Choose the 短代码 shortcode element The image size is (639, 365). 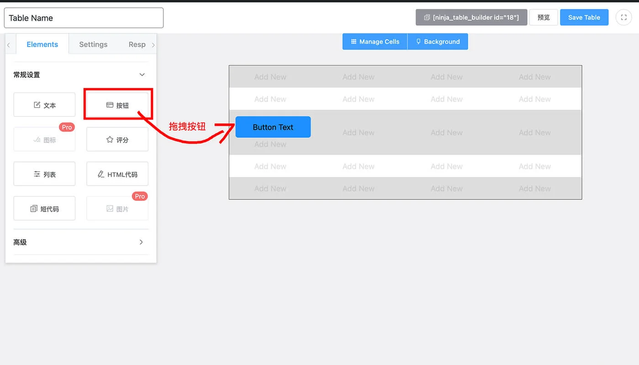pyautogui.click(x=44, y=209)
